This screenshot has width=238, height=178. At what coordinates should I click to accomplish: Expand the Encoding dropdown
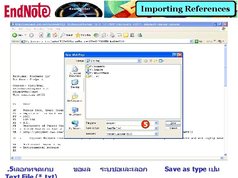click(x=156, y=134)
